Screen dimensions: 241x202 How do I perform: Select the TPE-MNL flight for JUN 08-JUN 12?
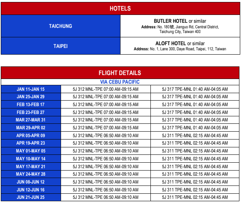click(x=195, y=182)
